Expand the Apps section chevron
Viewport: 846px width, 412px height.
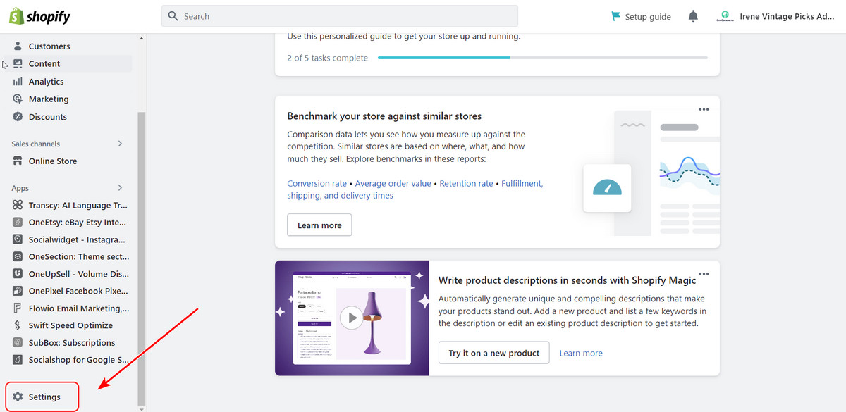click(120, 188)
